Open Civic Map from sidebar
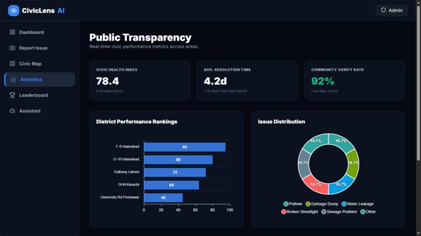The height and width of the screenshot is (236, 421). coord(40,64)
